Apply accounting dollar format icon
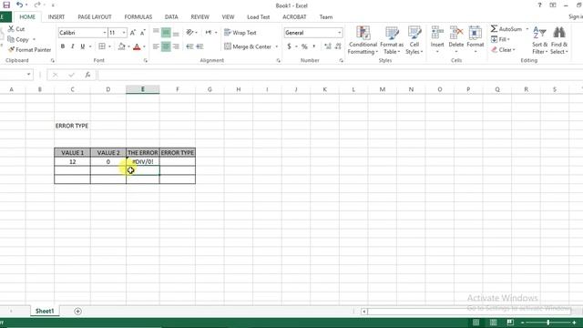 [289, 46]
